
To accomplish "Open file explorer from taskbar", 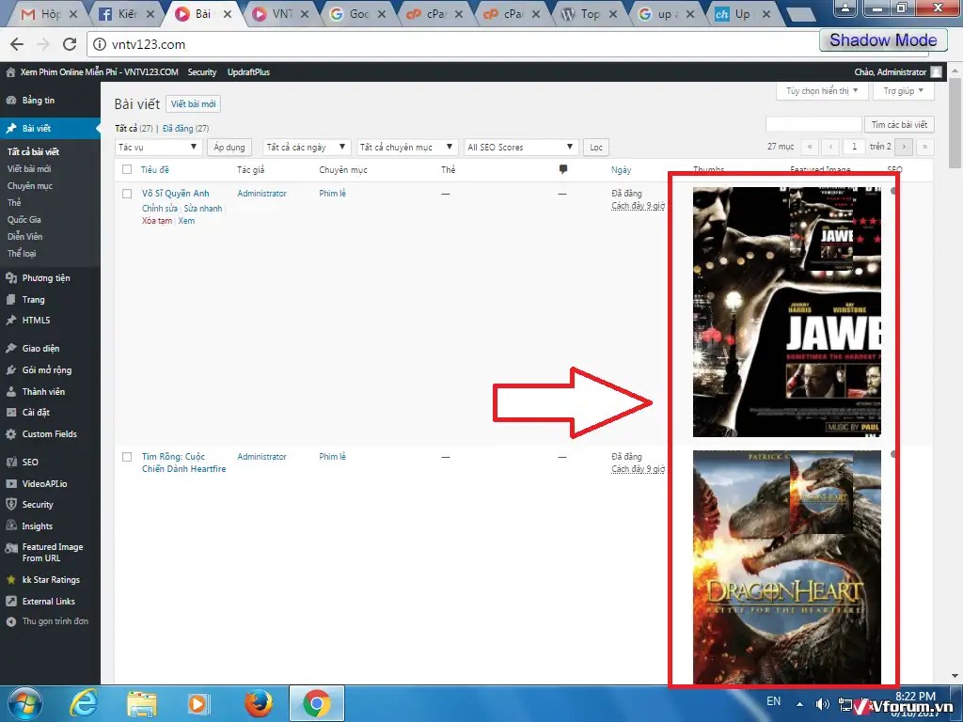I will tap(141, 703).
